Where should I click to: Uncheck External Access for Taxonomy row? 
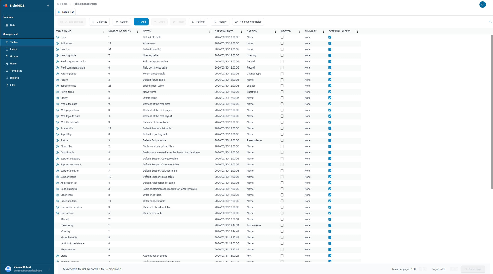(330, 226)
